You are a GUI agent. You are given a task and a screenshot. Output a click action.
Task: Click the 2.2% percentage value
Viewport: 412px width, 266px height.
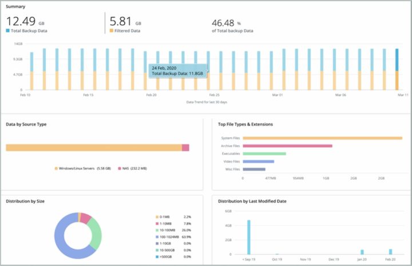click(187, 217)
